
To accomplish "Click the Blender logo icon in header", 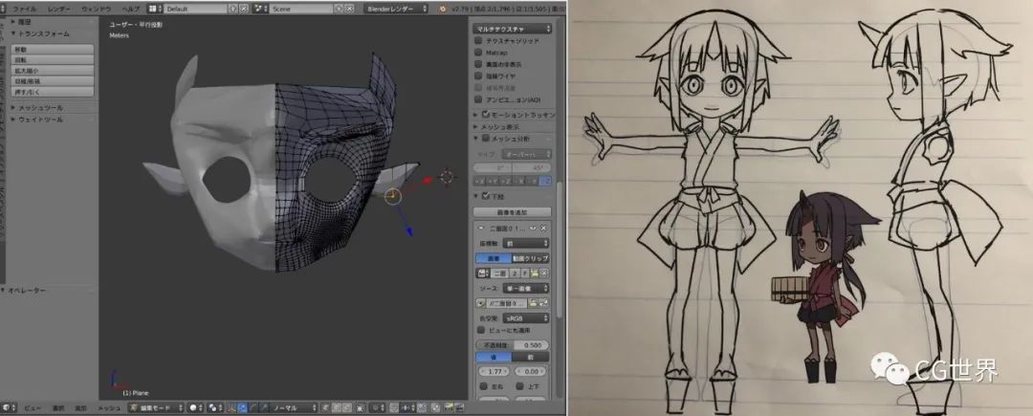I will point(443,9).
